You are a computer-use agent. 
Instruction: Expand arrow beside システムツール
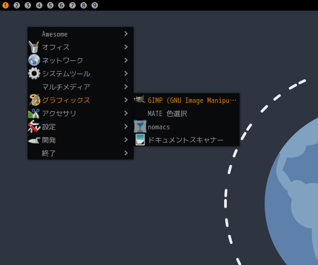126,73
